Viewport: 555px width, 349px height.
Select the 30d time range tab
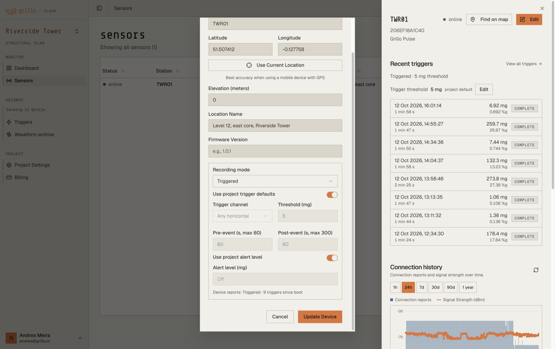click(435, 287)
